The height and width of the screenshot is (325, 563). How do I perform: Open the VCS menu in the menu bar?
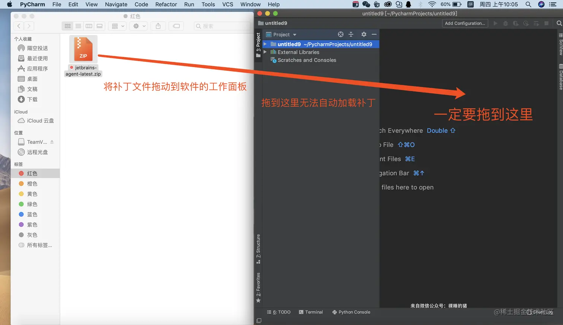click(228, 4)
